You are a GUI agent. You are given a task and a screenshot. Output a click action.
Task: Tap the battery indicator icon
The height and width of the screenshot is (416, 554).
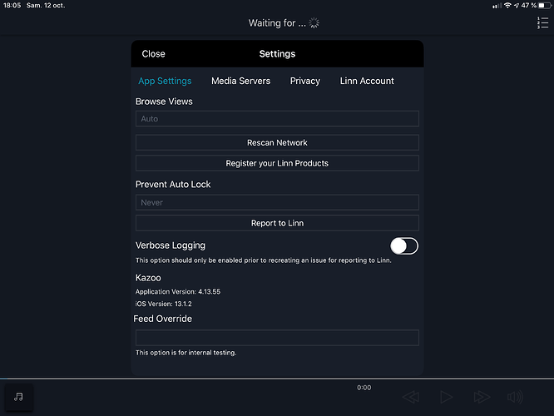545,5
